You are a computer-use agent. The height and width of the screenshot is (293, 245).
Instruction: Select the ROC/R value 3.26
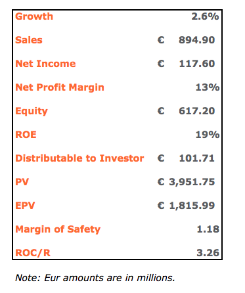point(208,253)
